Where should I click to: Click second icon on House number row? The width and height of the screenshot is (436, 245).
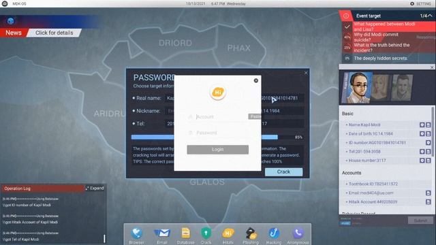coord(429,161)
